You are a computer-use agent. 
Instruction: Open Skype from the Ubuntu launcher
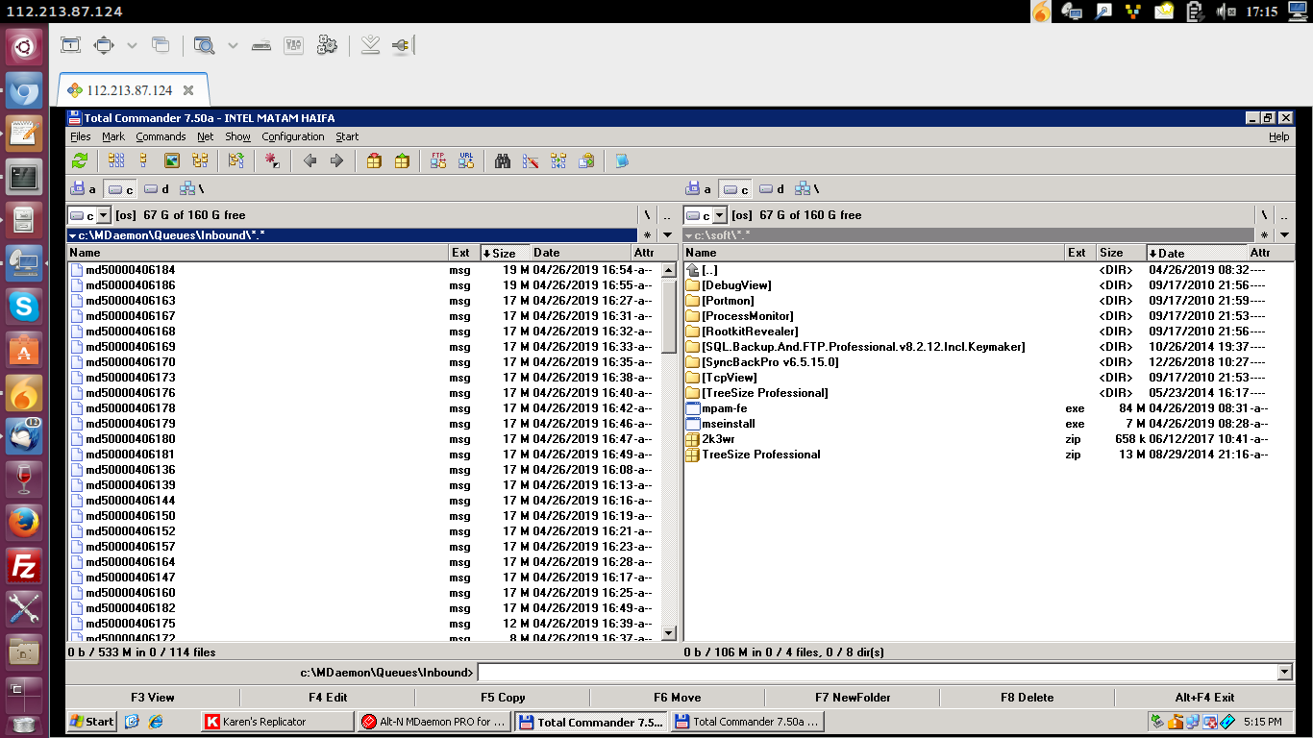point(24,307)
